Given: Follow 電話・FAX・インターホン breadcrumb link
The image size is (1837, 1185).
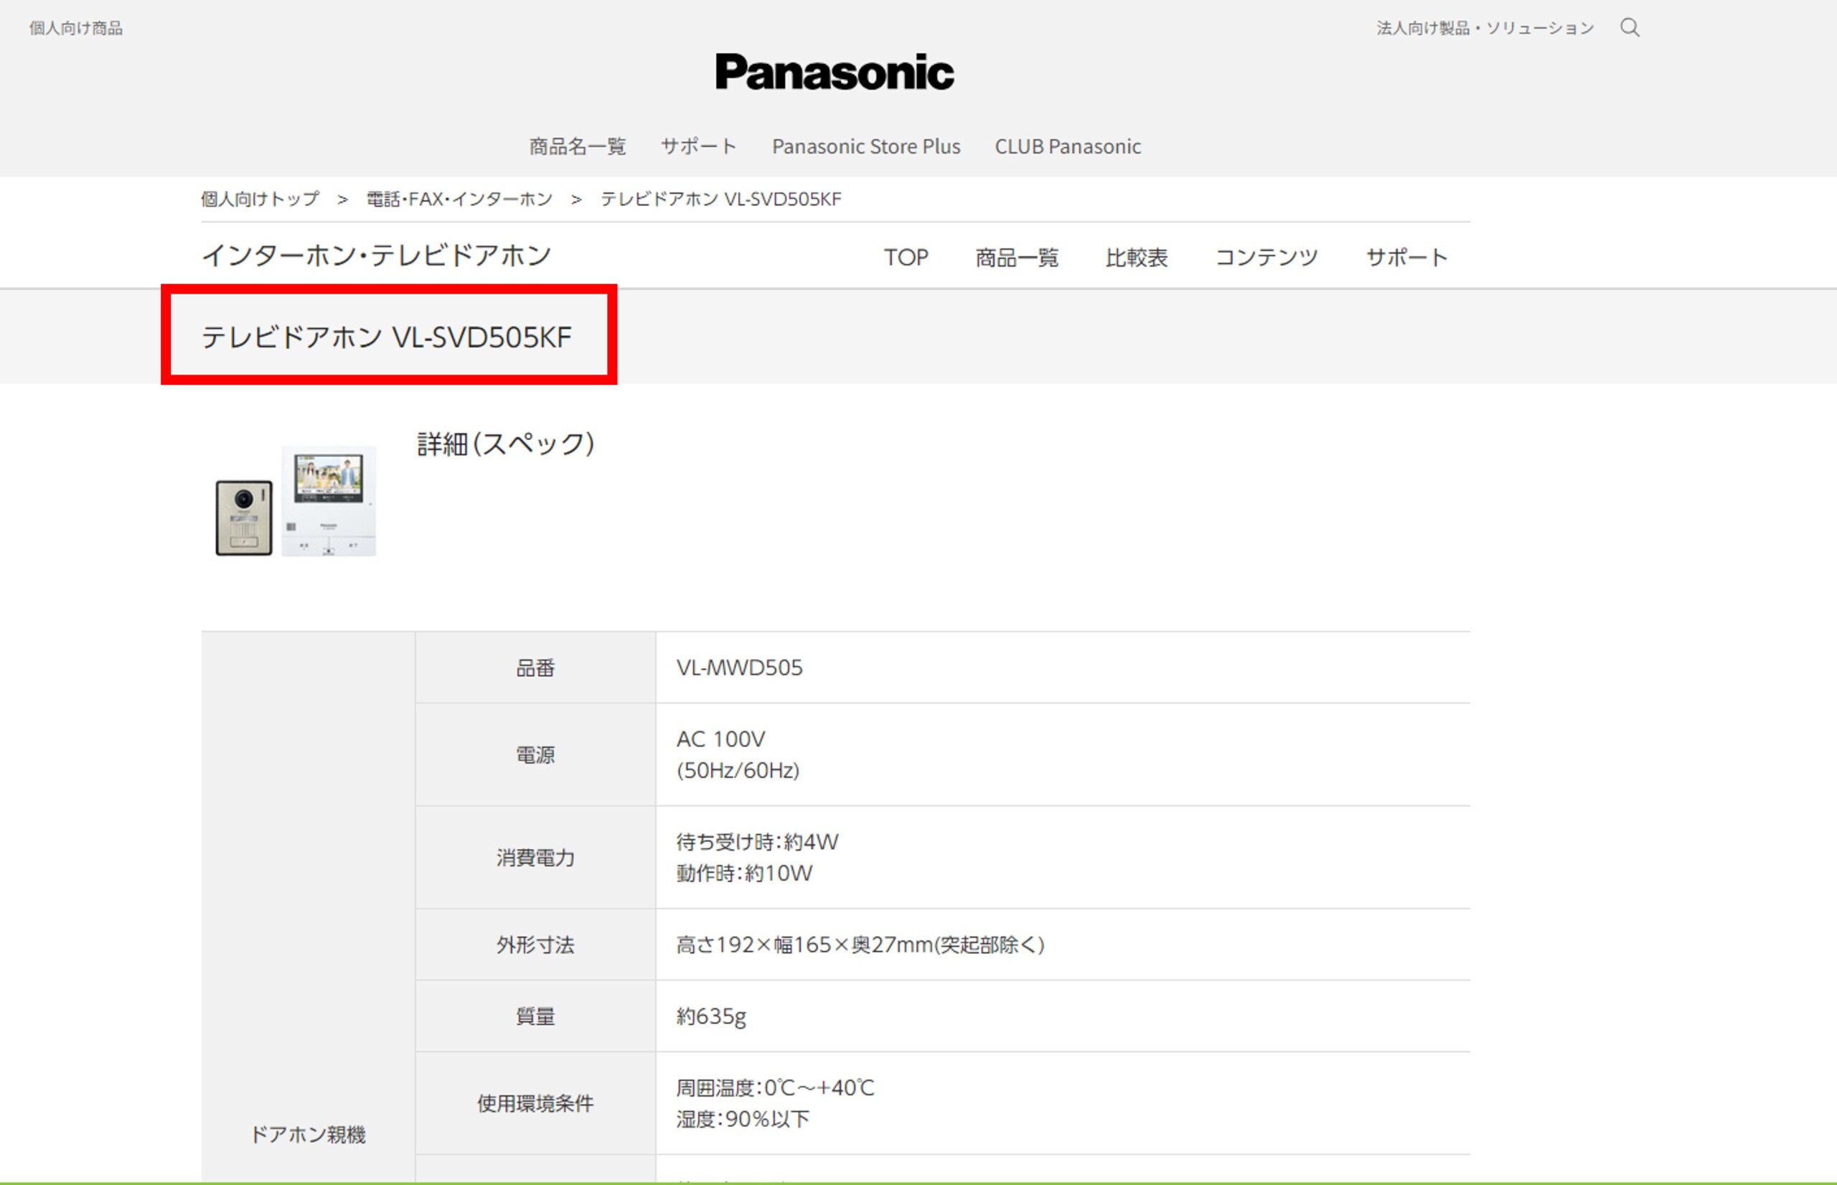Looking at the screenshot, I should pos(459,200).
